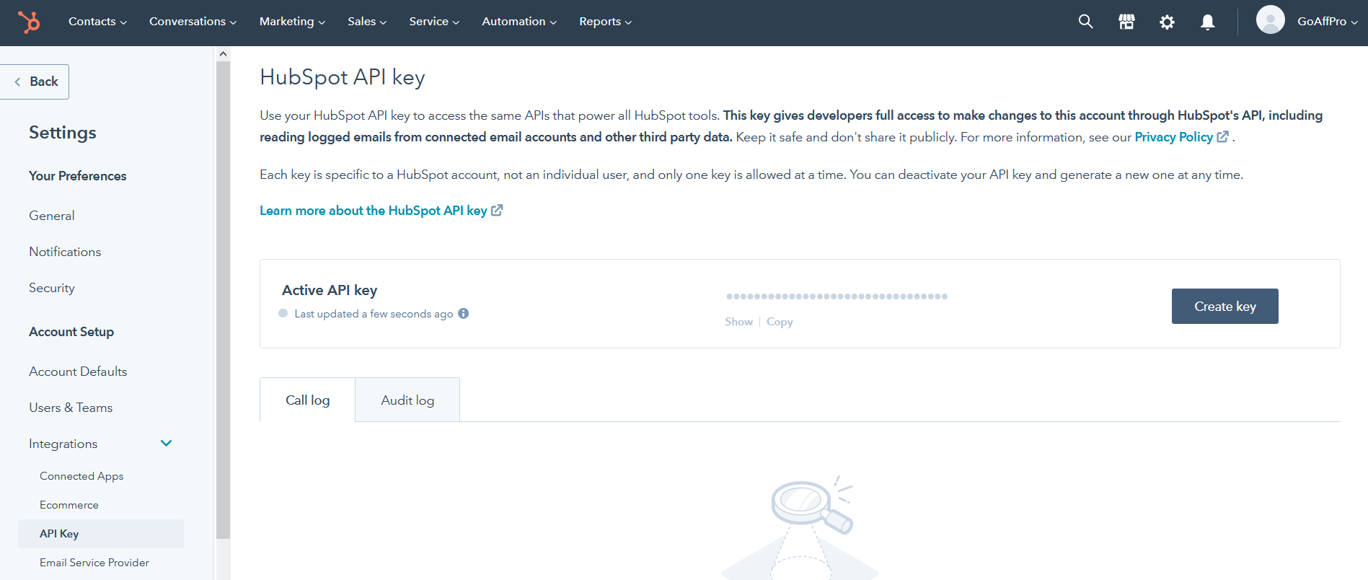This screenshot has width=1368, height=580.
Task: Open the search magnifier icon
Action: tap(1085, 22)
